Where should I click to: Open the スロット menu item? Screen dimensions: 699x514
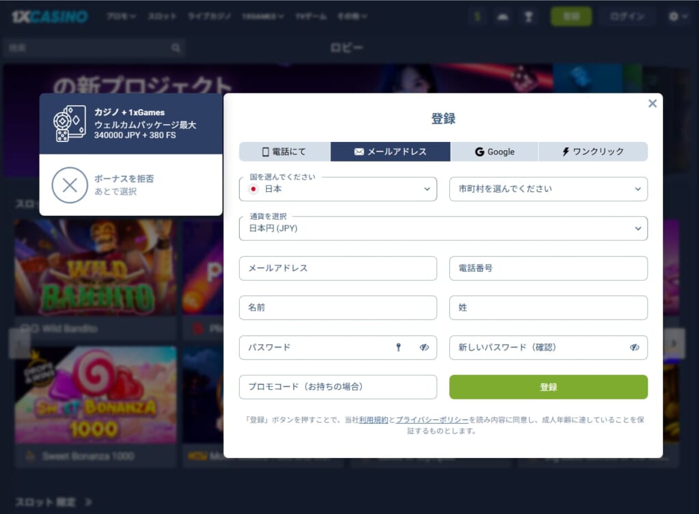(x=162, y=16)
